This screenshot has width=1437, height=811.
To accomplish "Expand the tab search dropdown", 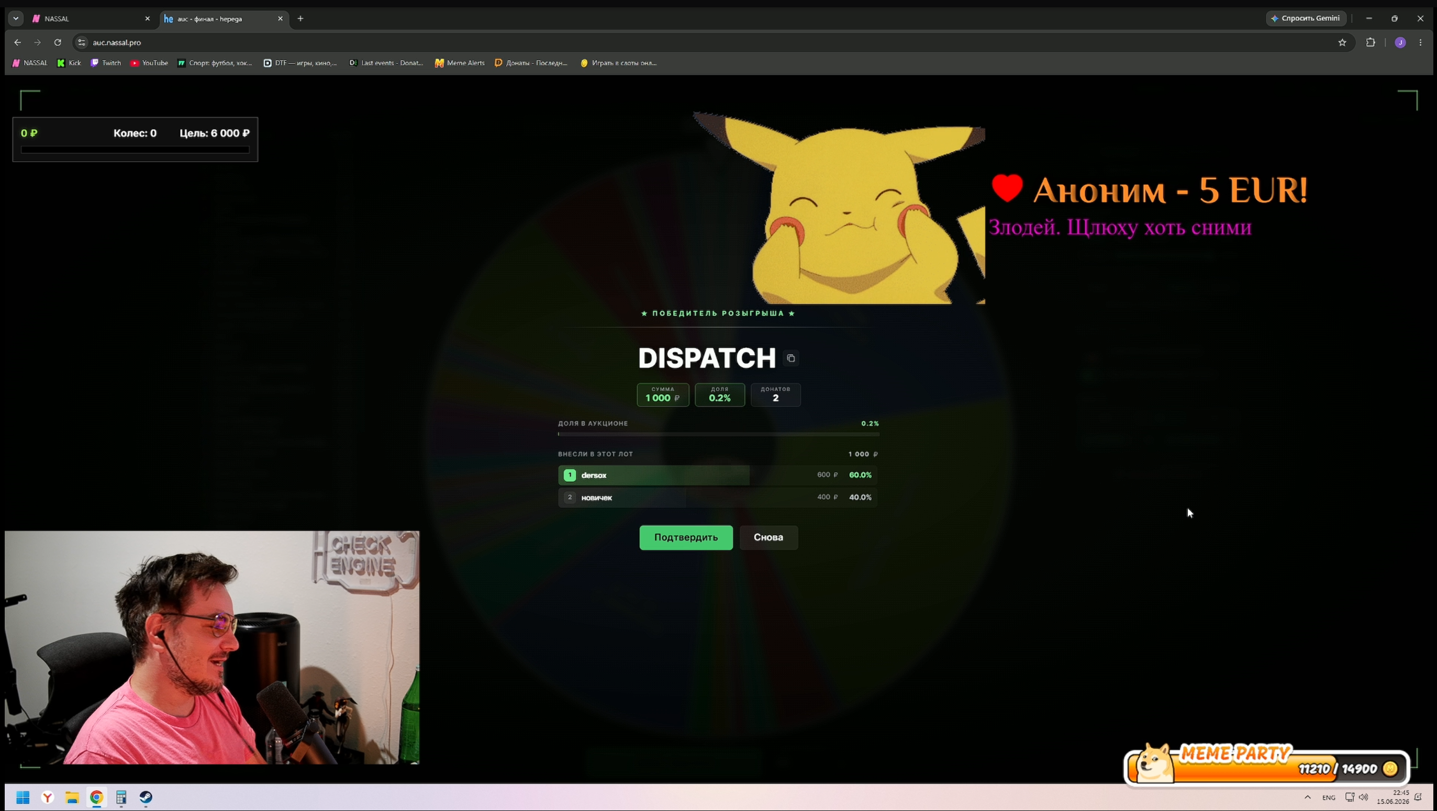I will [16, 18].
